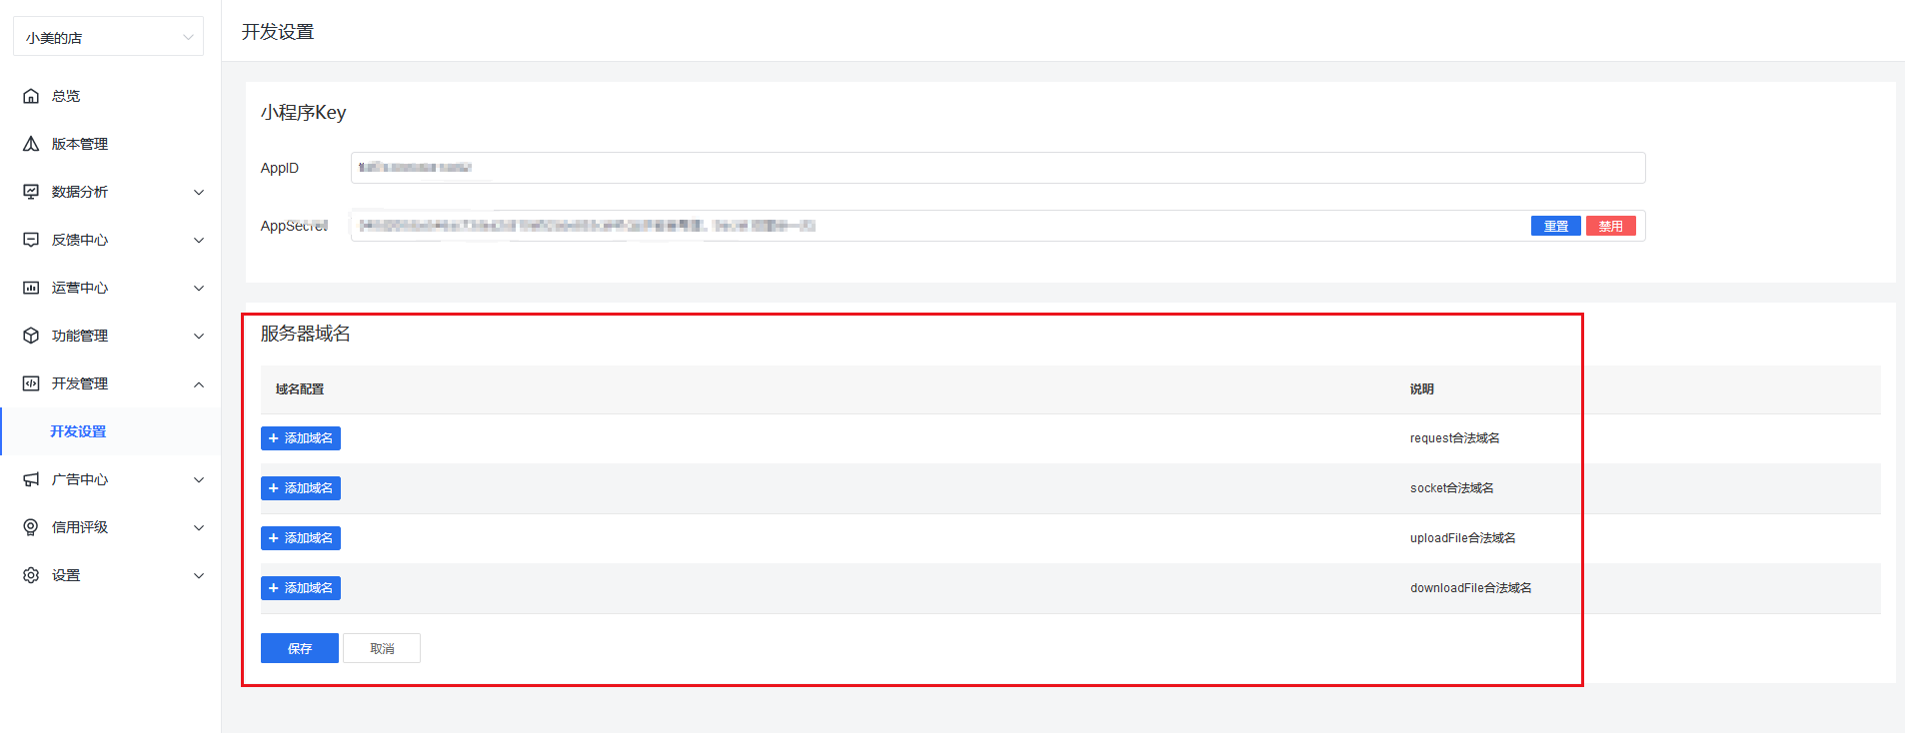
Task: Collapse the 开发管理 menu chevron
Action: tap(199, 383)
